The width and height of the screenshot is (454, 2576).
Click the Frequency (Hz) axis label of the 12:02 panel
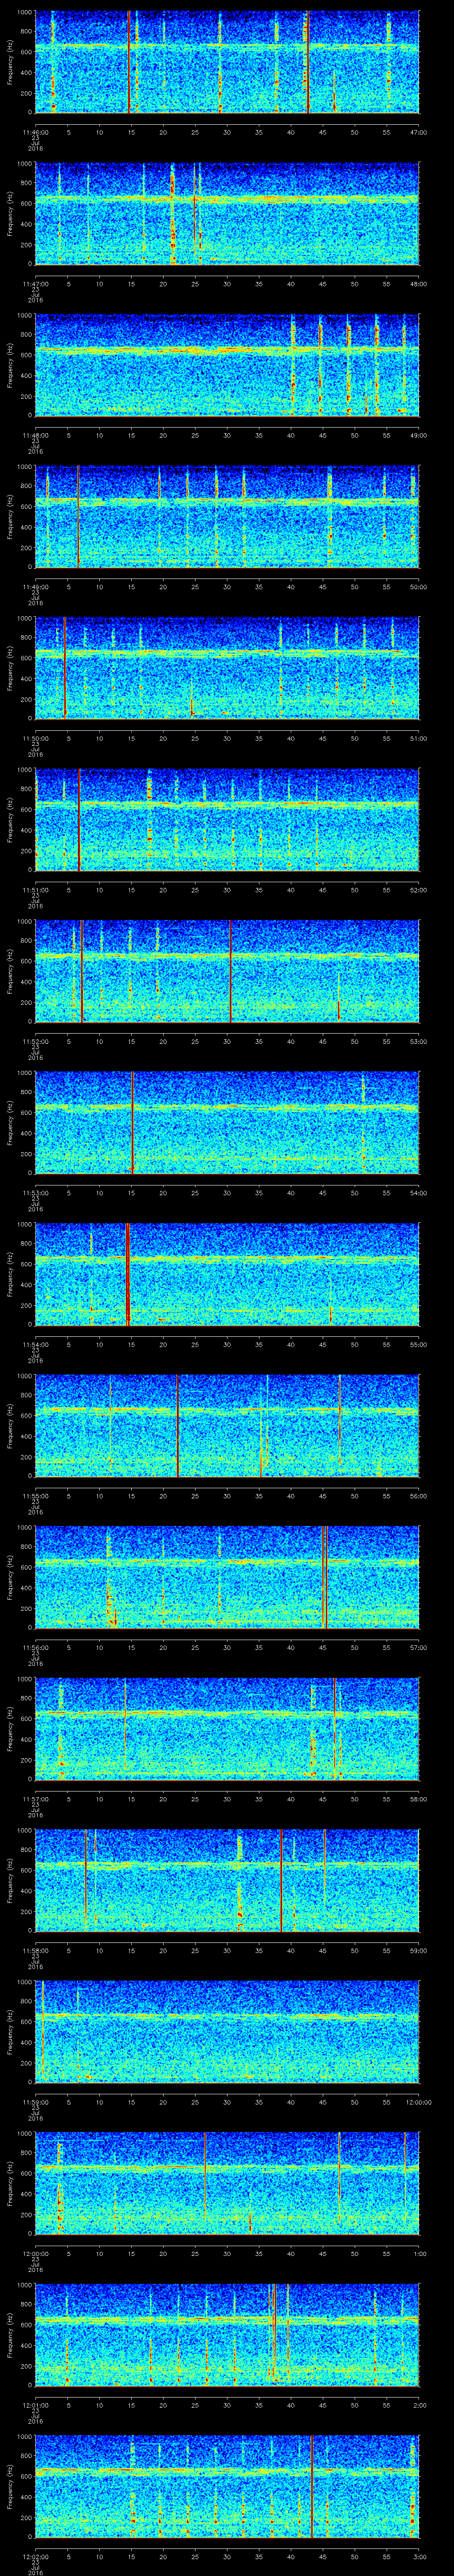click(x=10, y=2486)
